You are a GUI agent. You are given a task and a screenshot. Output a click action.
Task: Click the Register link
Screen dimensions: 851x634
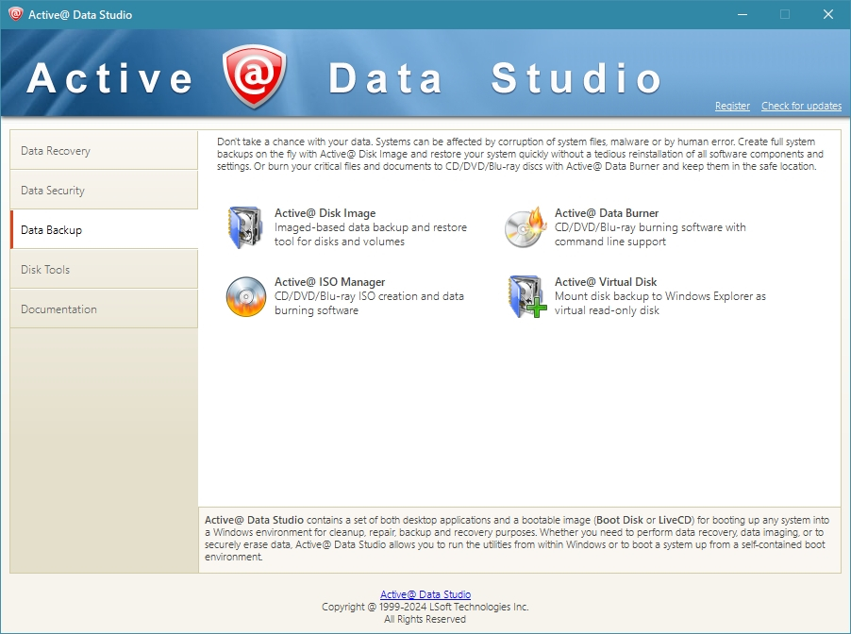732,107
